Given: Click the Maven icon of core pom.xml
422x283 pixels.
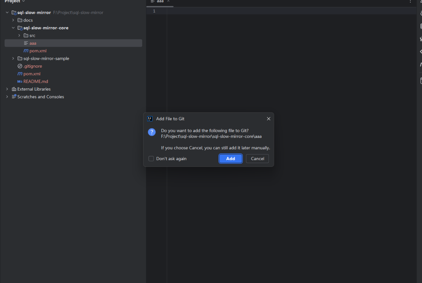Looking at the screenshot, I should 26,51.
